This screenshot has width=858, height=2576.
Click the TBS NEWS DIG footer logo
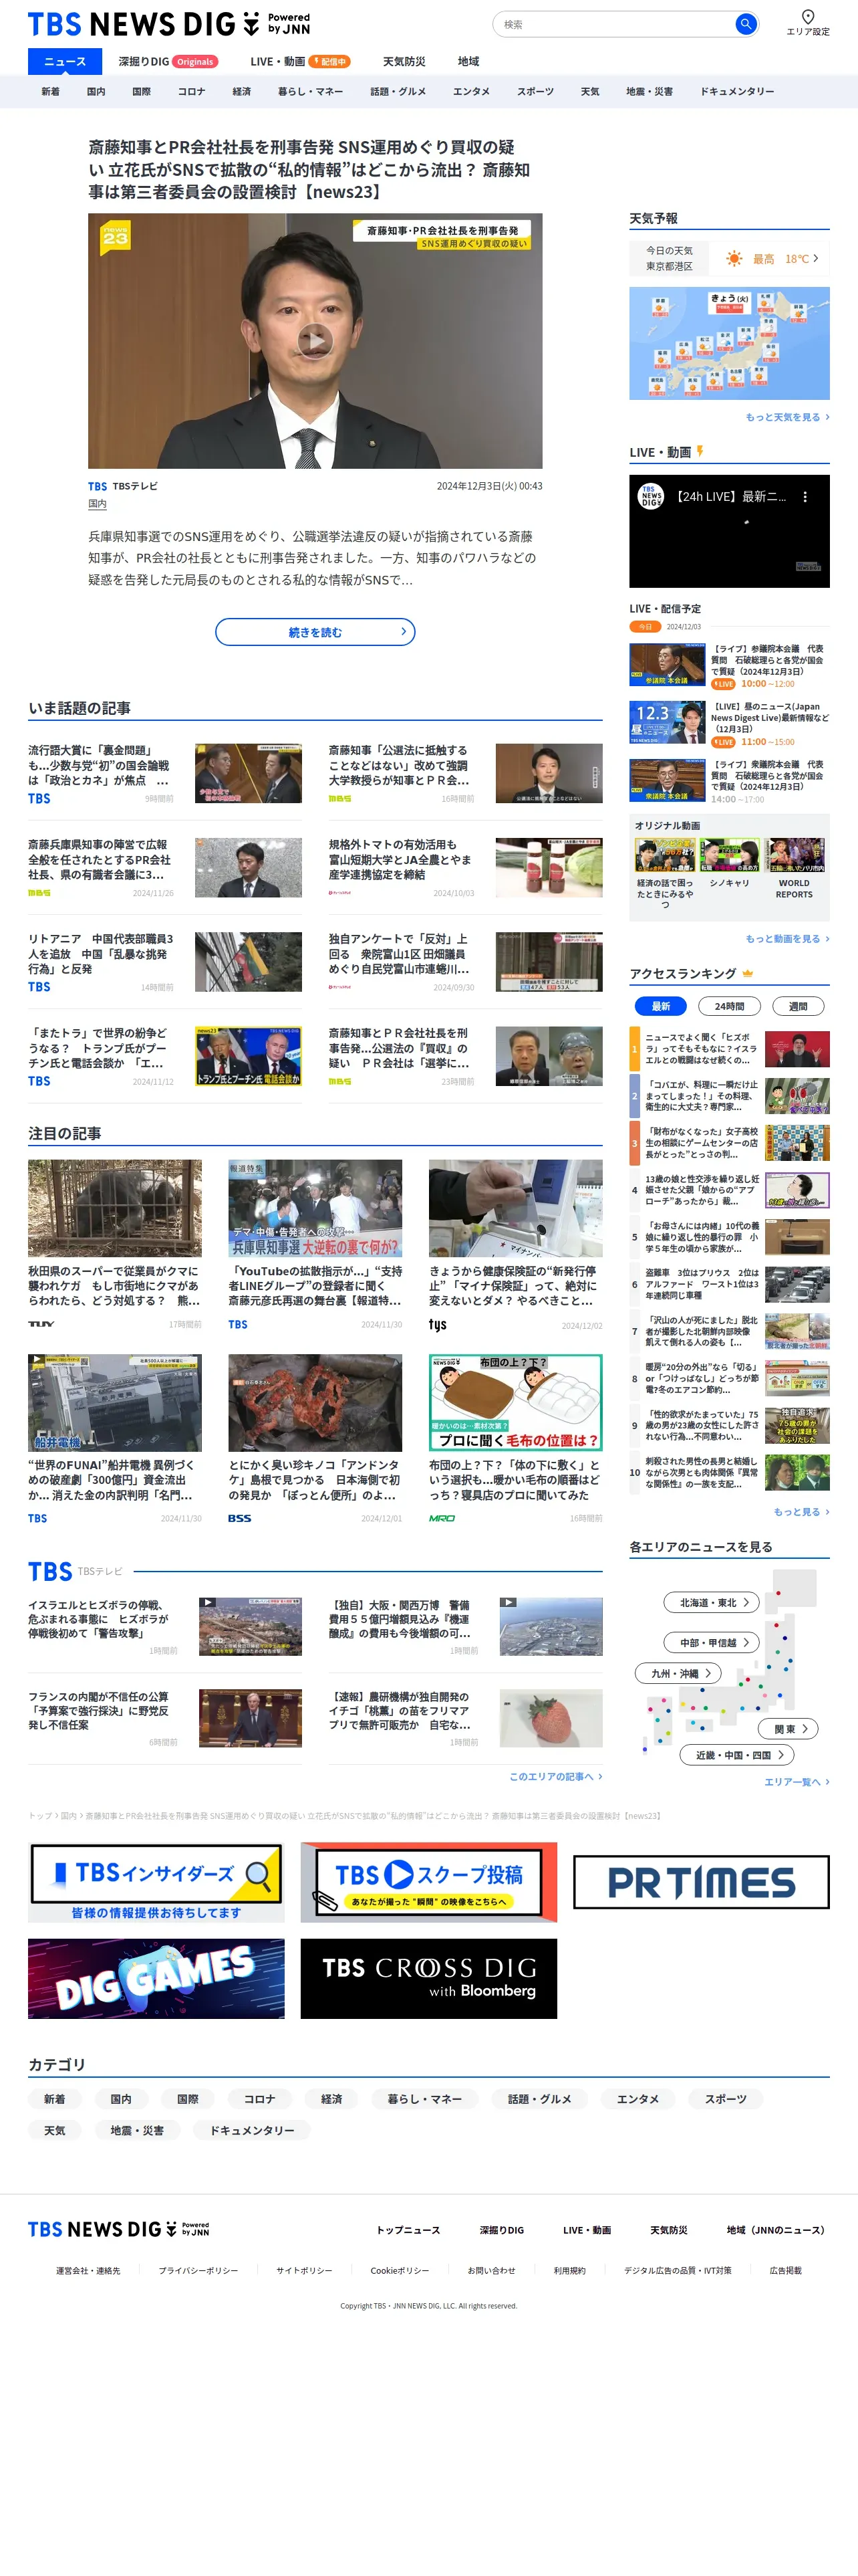click(x=119, y=2229)
